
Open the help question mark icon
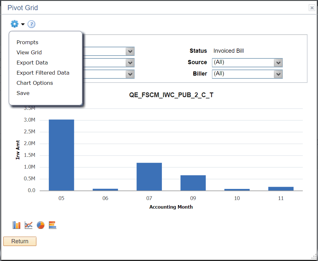[31, 24]
